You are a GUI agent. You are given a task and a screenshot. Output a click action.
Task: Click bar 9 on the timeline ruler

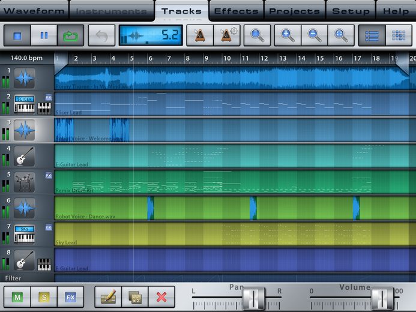206,58
